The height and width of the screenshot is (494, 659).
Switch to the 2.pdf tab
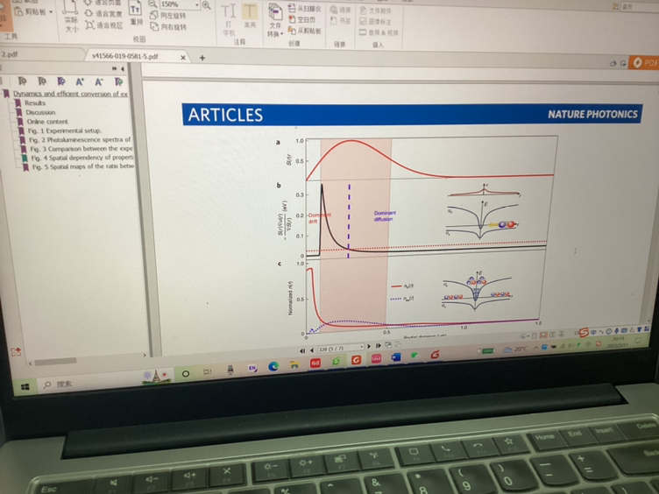[x=41, y=54]
